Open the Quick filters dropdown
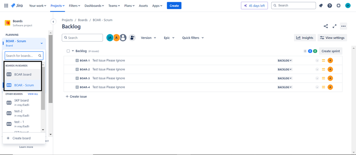The width and height of the screenshot is (356, 155). (193, 38)
